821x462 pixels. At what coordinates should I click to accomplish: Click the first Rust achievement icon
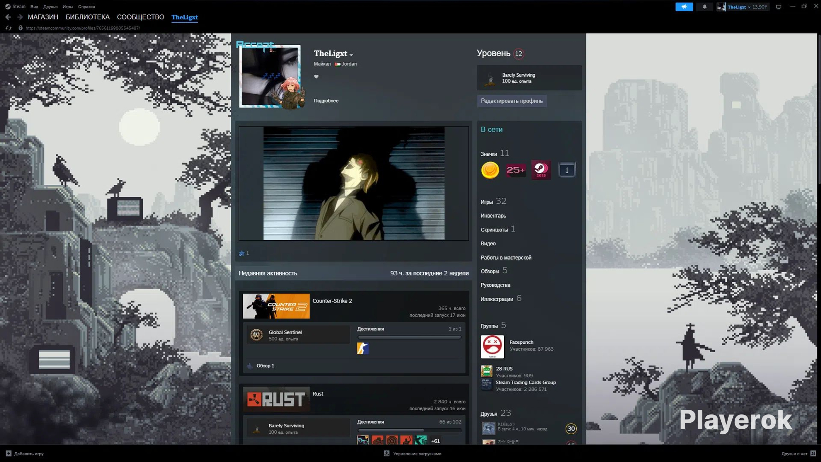point(363,440)
